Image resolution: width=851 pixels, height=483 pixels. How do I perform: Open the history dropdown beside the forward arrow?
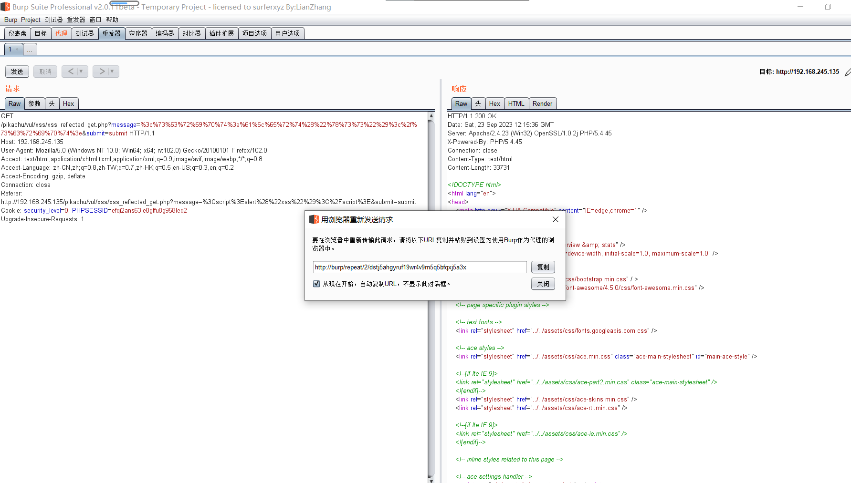pos(112,72)
